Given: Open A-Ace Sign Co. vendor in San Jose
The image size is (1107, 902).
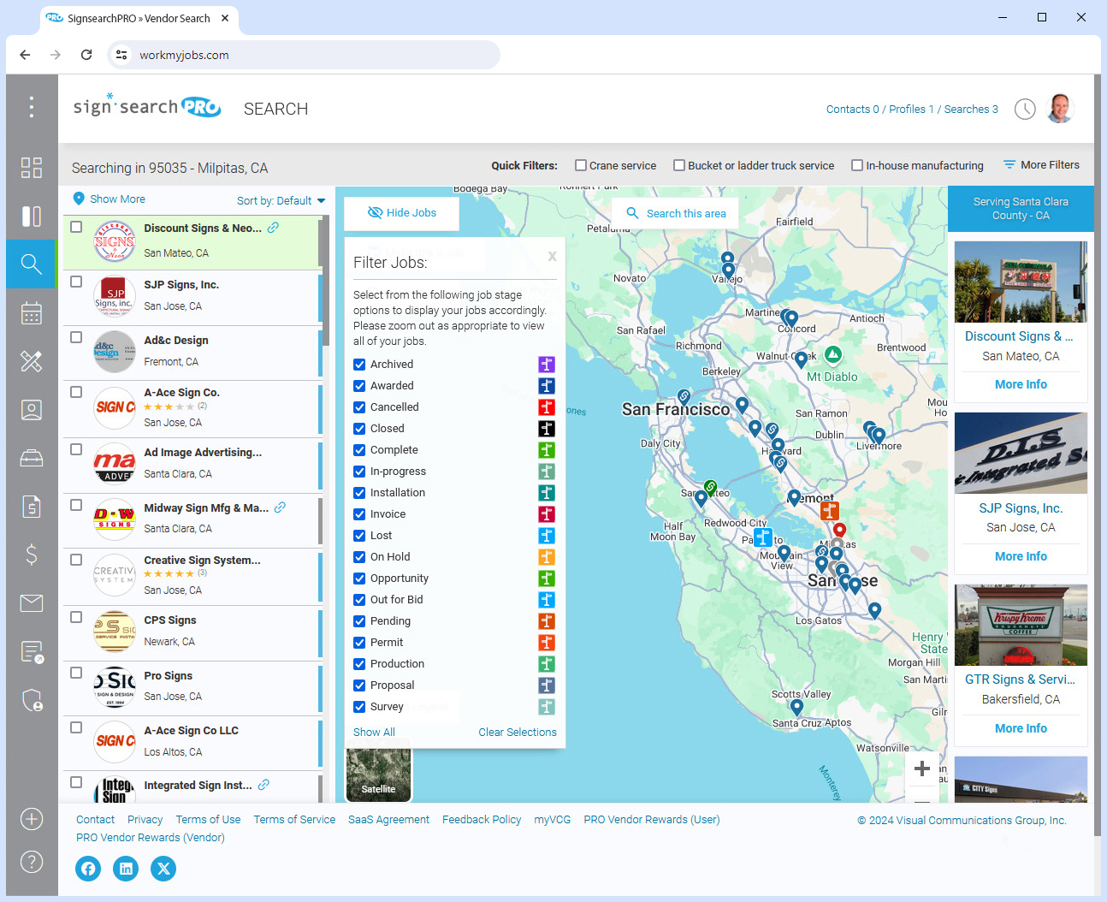Looking at the screenshot, I should click(x=192, y=408).
